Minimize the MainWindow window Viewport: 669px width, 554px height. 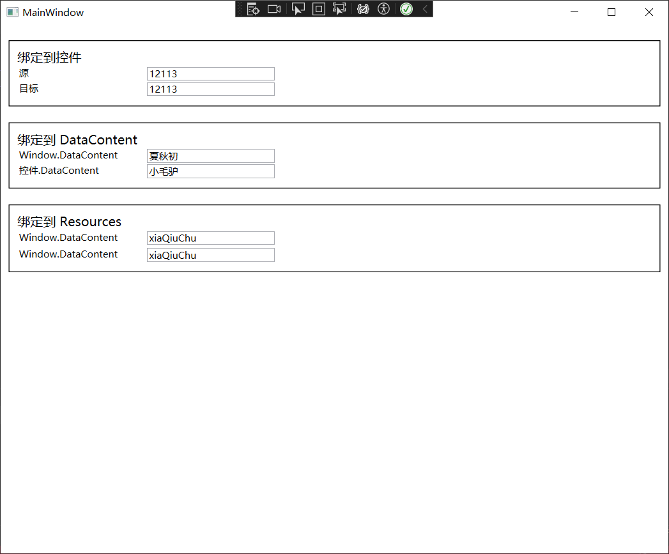click(574, 12)
